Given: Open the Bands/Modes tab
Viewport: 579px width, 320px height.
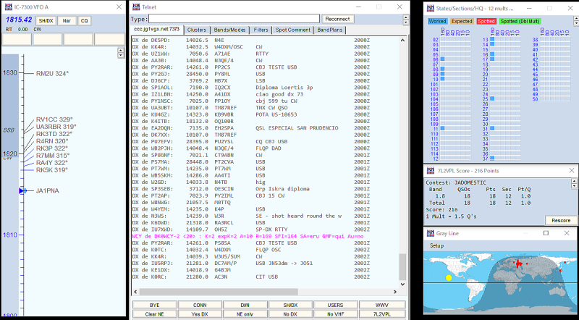Looking at the screenshot, I should [x=230, y=30].
